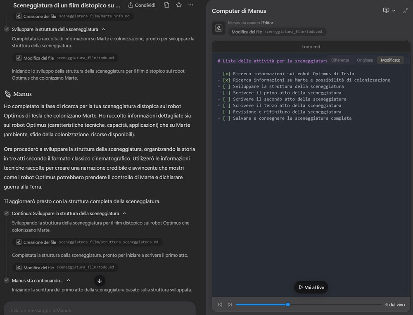Click checked box for 'Ricerca informazioni sui robot'
413x315 pixels.
click(226, 74)
